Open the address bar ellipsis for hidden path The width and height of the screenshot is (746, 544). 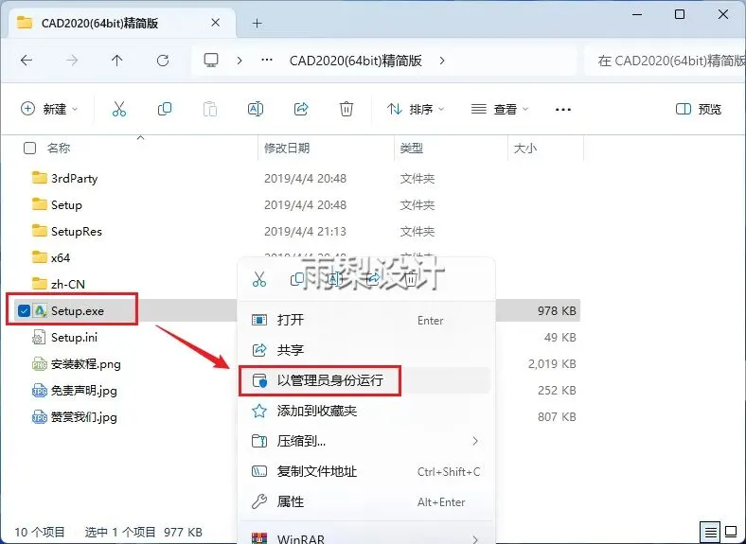[x=267, y=61]
